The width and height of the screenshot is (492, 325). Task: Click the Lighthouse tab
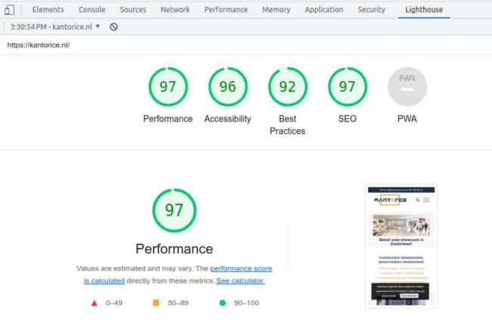pyautogui.click(x=424, y=10)
